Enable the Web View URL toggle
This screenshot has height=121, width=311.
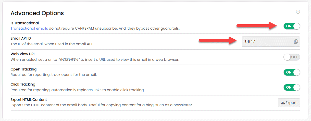pyautogui.click(x=292, y=57)
